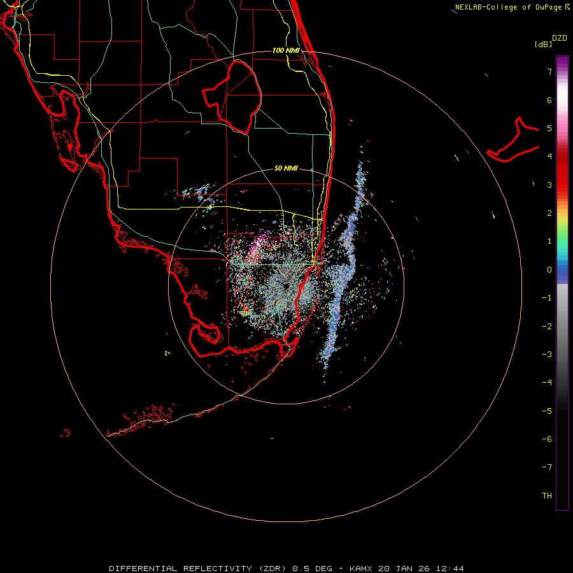
Task: Click the -5 value on color scale
Action: tap(547, 411)
